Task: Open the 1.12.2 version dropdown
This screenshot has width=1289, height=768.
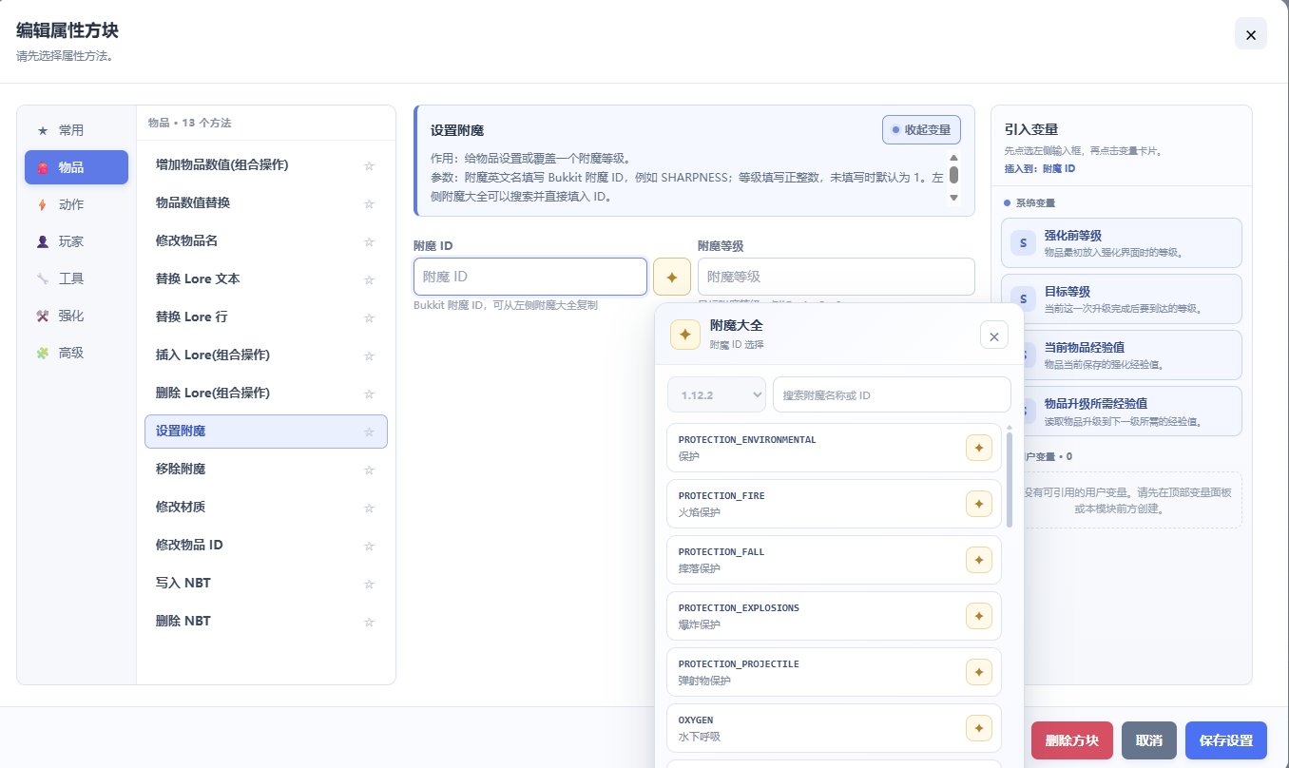Action: [x=717, y=394]
